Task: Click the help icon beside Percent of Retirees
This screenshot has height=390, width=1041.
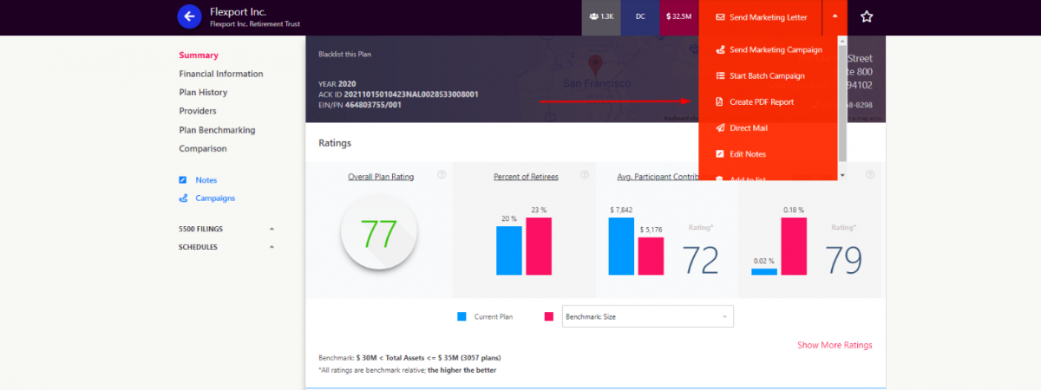Action: 586,175
